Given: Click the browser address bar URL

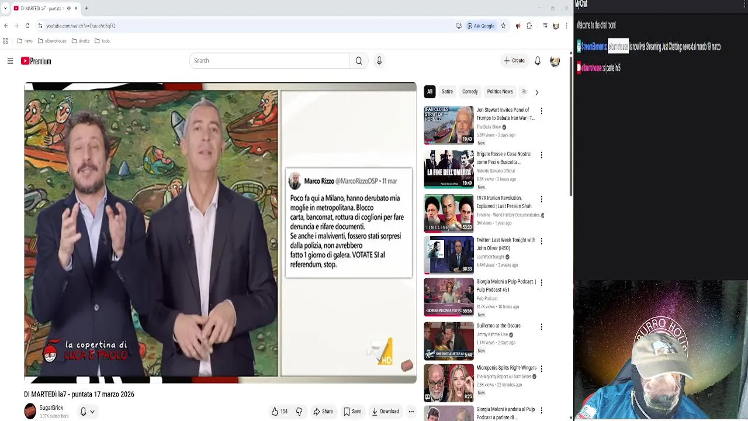Looking at the screenshot, I should click(x=81, y=26).
